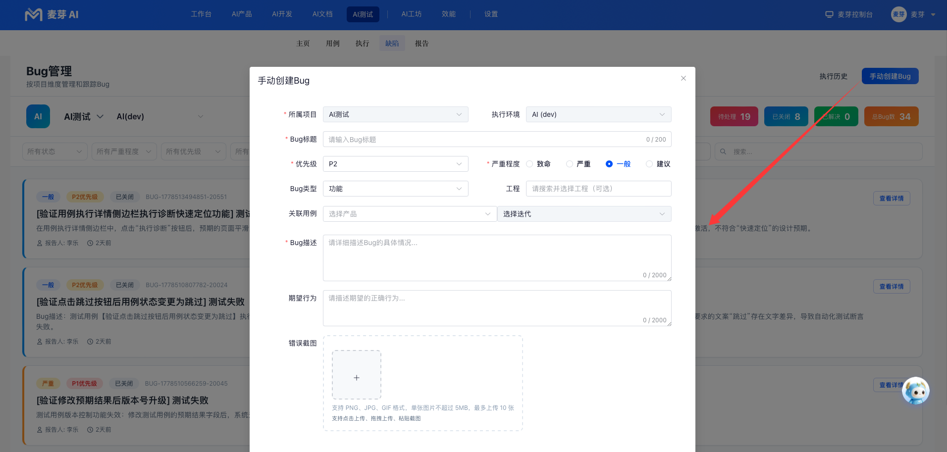Click the 麦芽 user avatar
This screenshot has height=452, width=947.
tap(898, 14)
